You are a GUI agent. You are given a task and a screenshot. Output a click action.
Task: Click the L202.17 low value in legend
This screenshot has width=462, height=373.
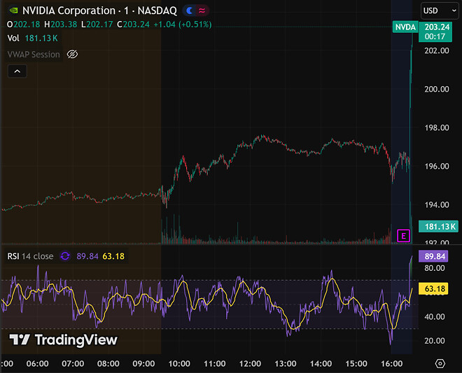[x=97, y=24]
